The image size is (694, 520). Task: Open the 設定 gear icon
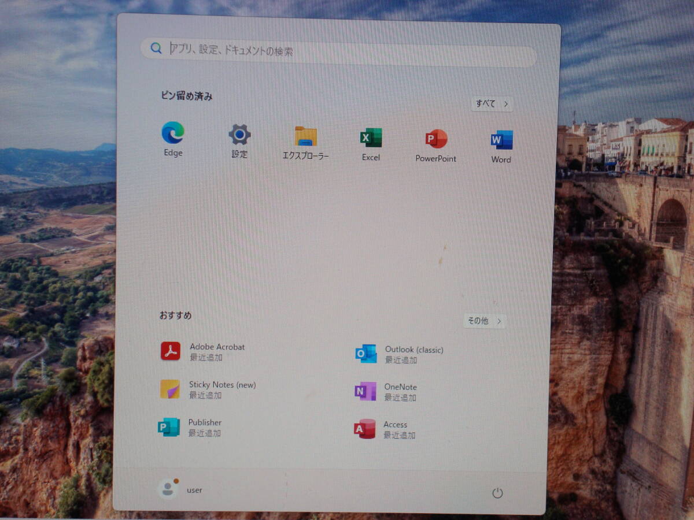point(239,135)
